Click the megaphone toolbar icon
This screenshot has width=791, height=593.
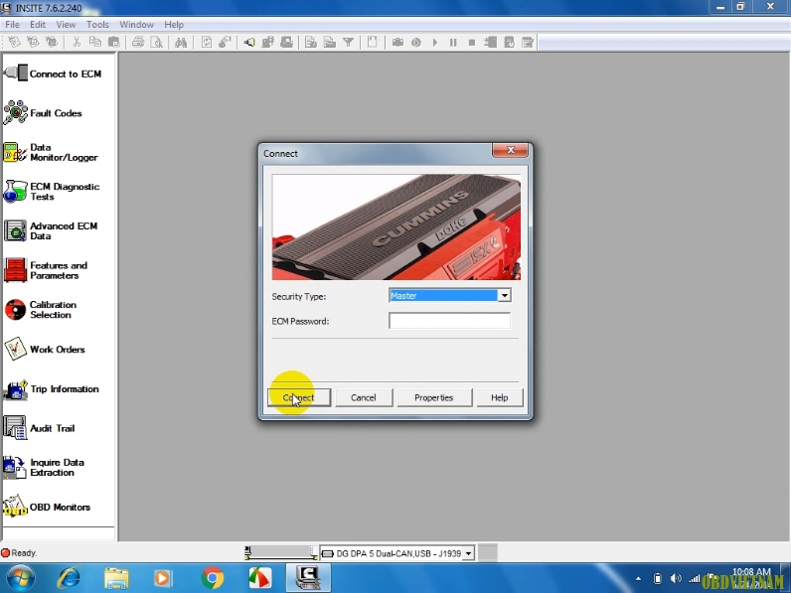click(x=249, y=43)
